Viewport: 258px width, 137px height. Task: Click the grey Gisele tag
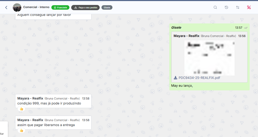click(107, 8)
